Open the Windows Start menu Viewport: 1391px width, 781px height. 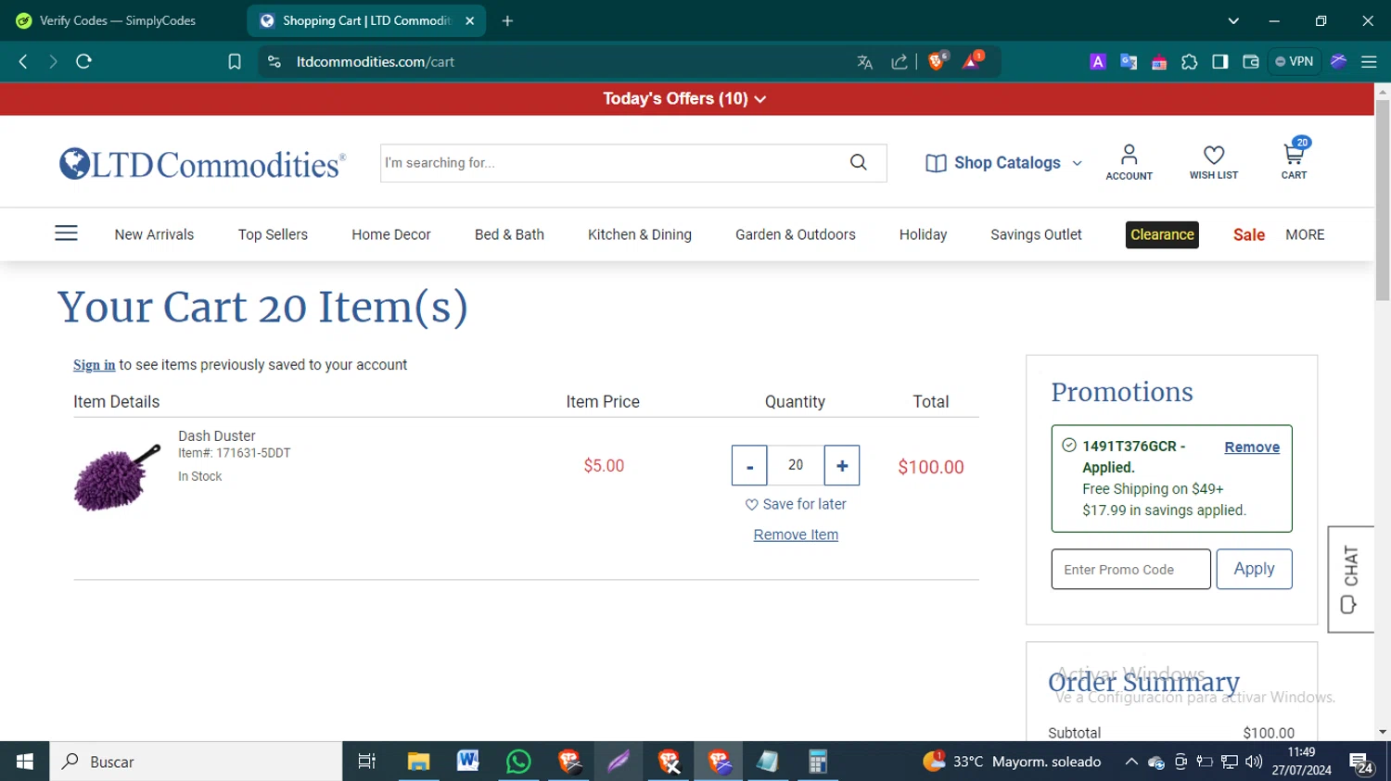24,762
